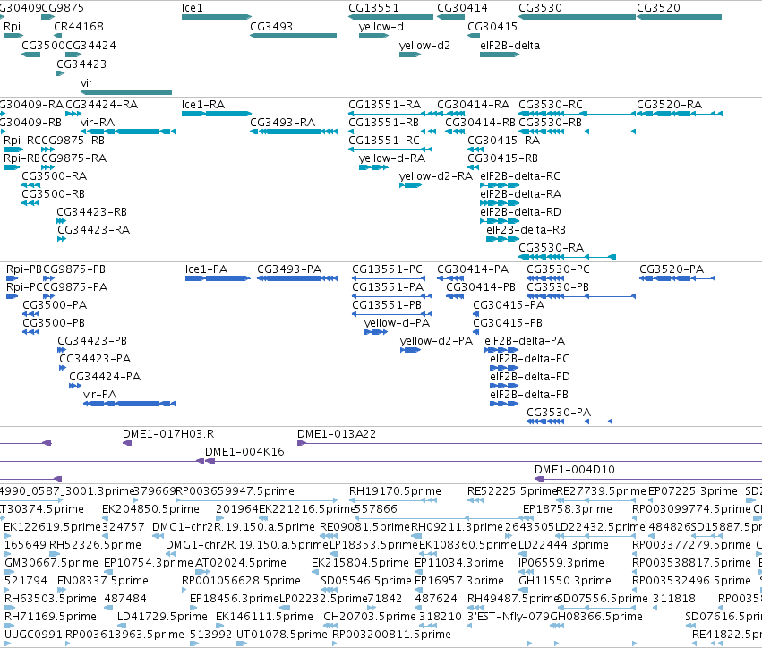The image size is (762, 648).
Task: Select the RE09081.5prime EST label
Action: point(365,527)
